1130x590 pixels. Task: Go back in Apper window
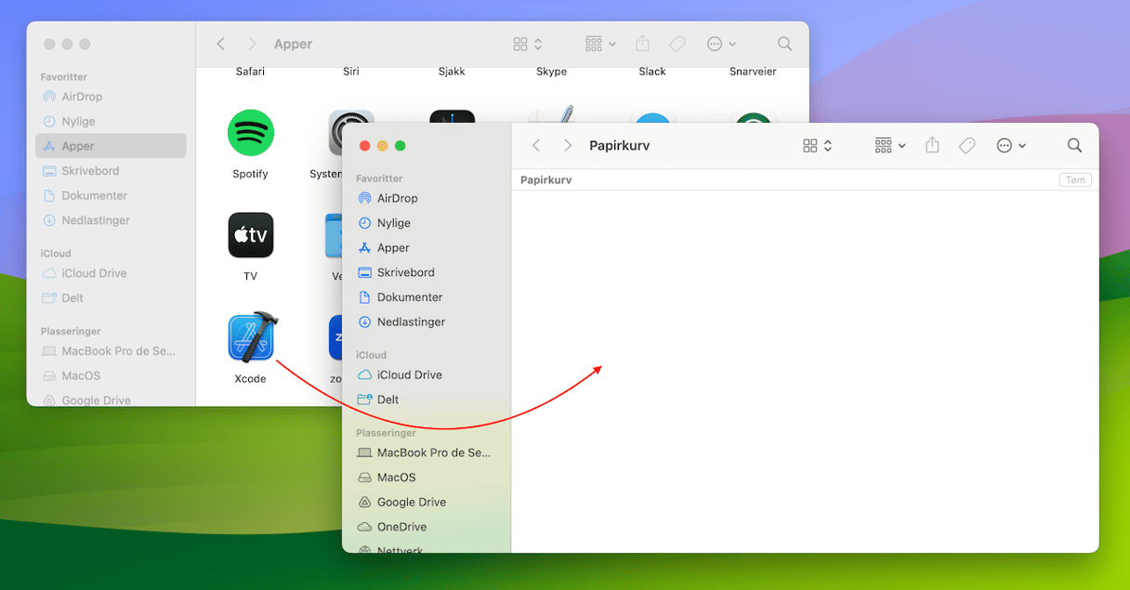(220, 44)
